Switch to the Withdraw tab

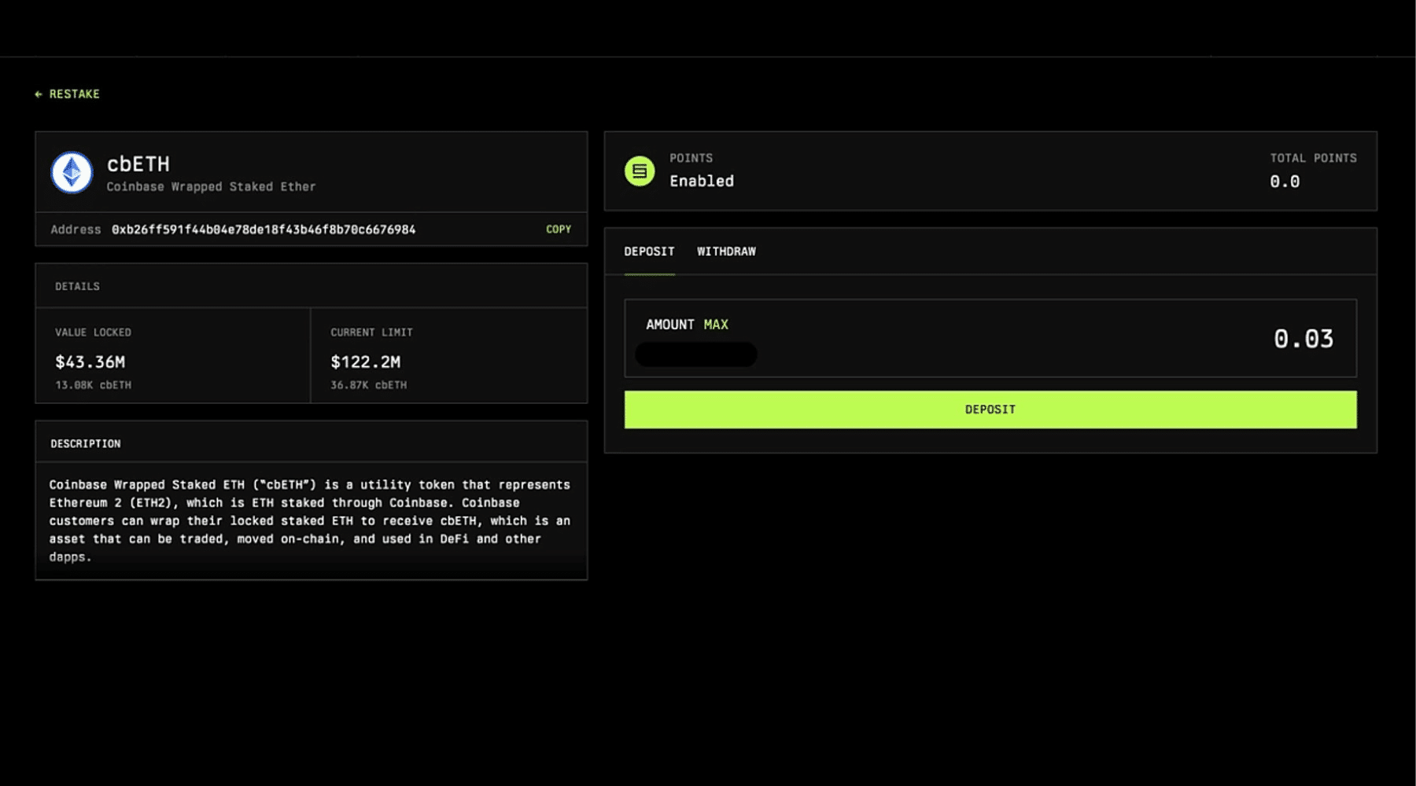coord(726,252)
